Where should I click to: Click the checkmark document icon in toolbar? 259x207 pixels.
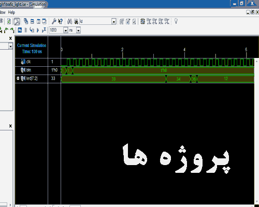134,22
